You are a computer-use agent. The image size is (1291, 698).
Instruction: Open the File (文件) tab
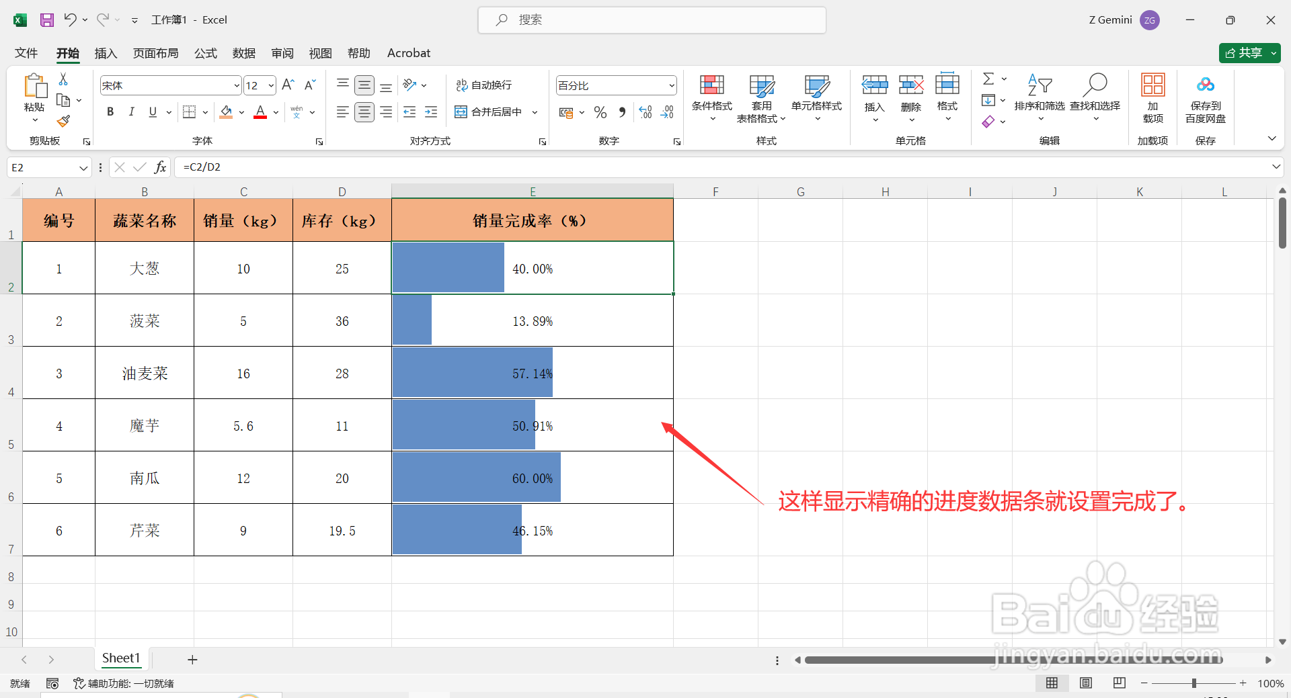[x=26, y=53]
